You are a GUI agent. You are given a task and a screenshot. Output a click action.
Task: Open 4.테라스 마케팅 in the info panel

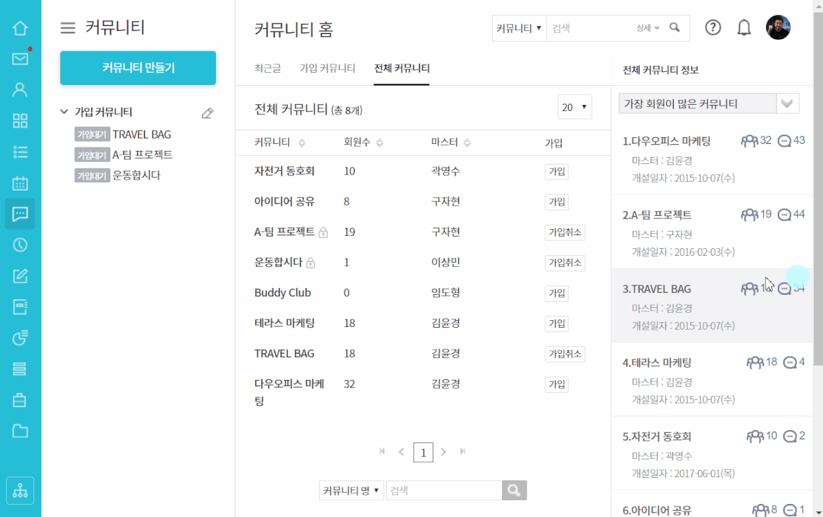[657, 363]
